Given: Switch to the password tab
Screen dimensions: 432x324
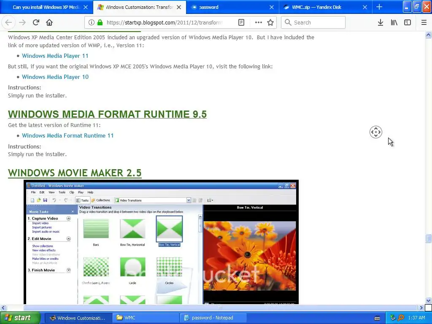Looking at the screenshot, I should (232, 7).
